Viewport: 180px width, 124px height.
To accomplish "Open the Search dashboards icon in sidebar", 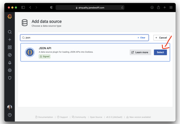I will (x=10, y=32).
